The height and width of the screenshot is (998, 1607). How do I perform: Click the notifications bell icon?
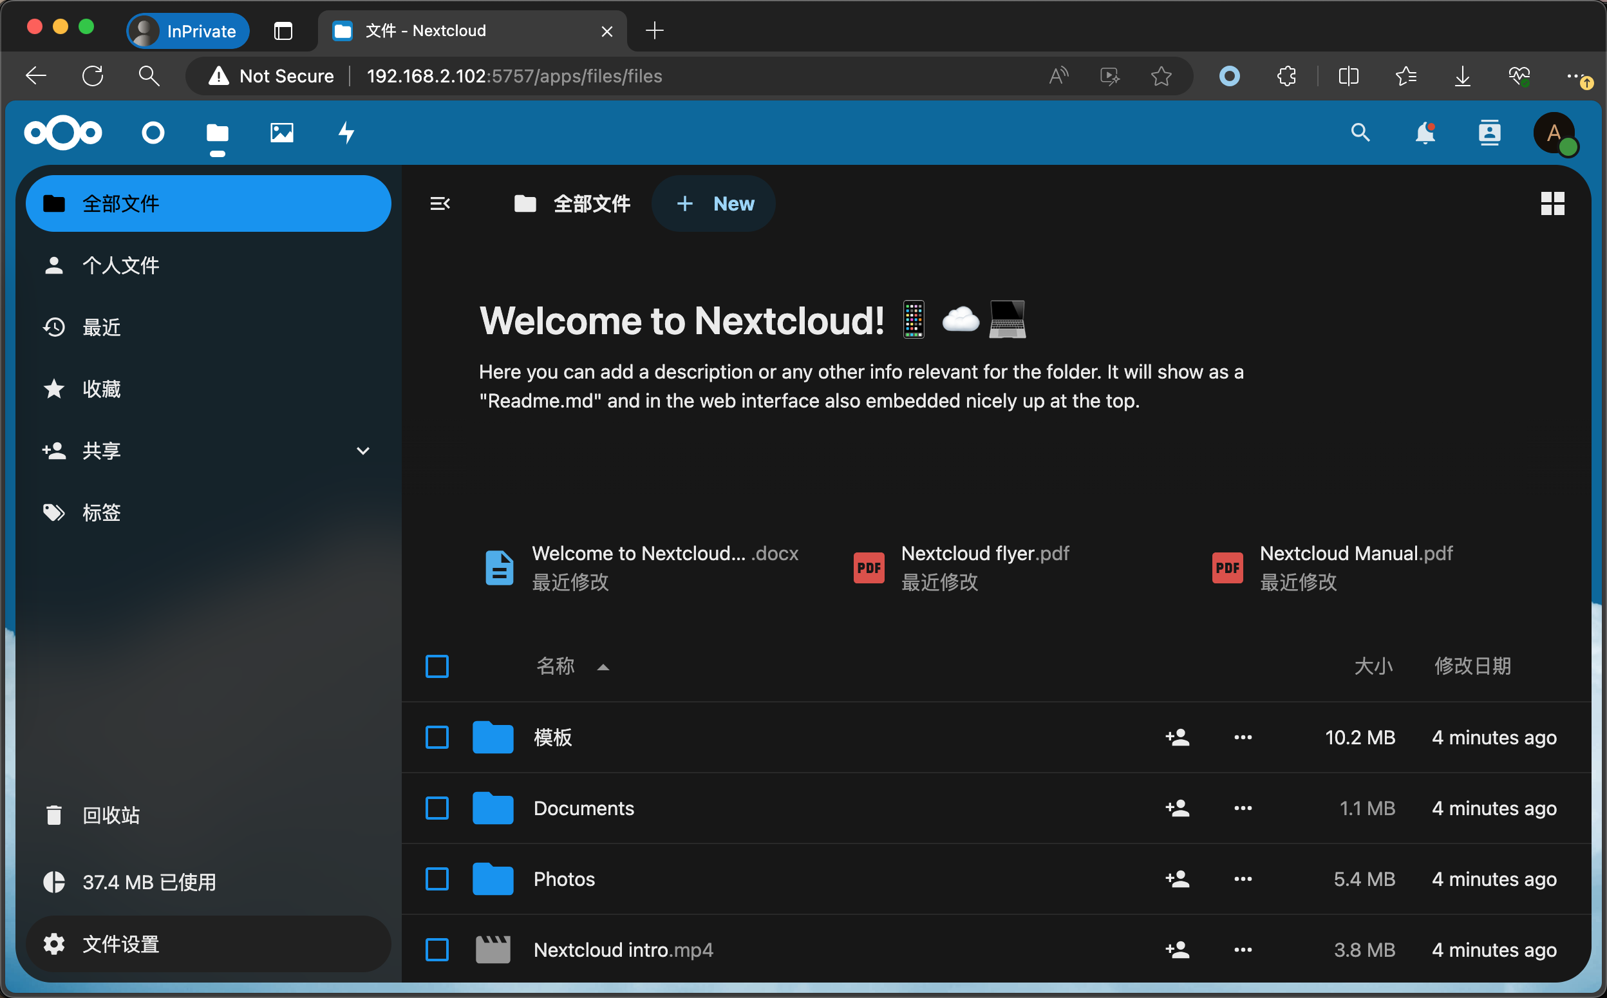click(x=1425, y=133)
